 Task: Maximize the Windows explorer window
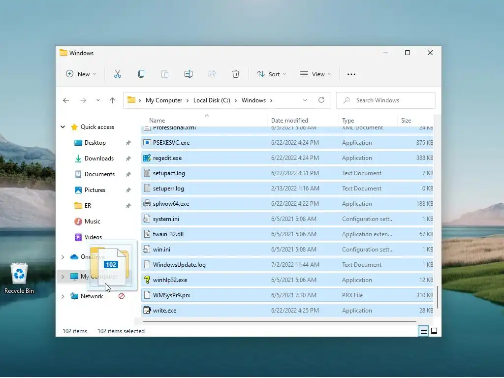(x=407, y=53)
